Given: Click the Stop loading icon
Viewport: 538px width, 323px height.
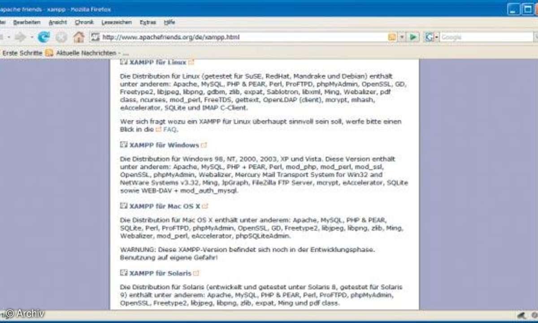Looking at the screenshot, I should 61,37.
